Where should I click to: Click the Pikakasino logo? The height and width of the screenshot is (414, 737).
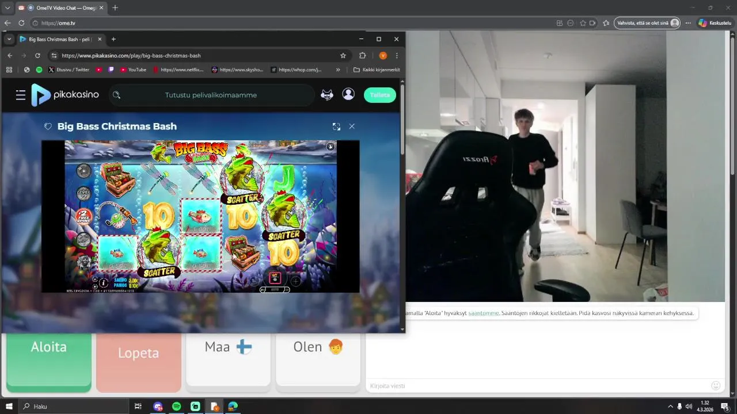click(x=65, y=95)
